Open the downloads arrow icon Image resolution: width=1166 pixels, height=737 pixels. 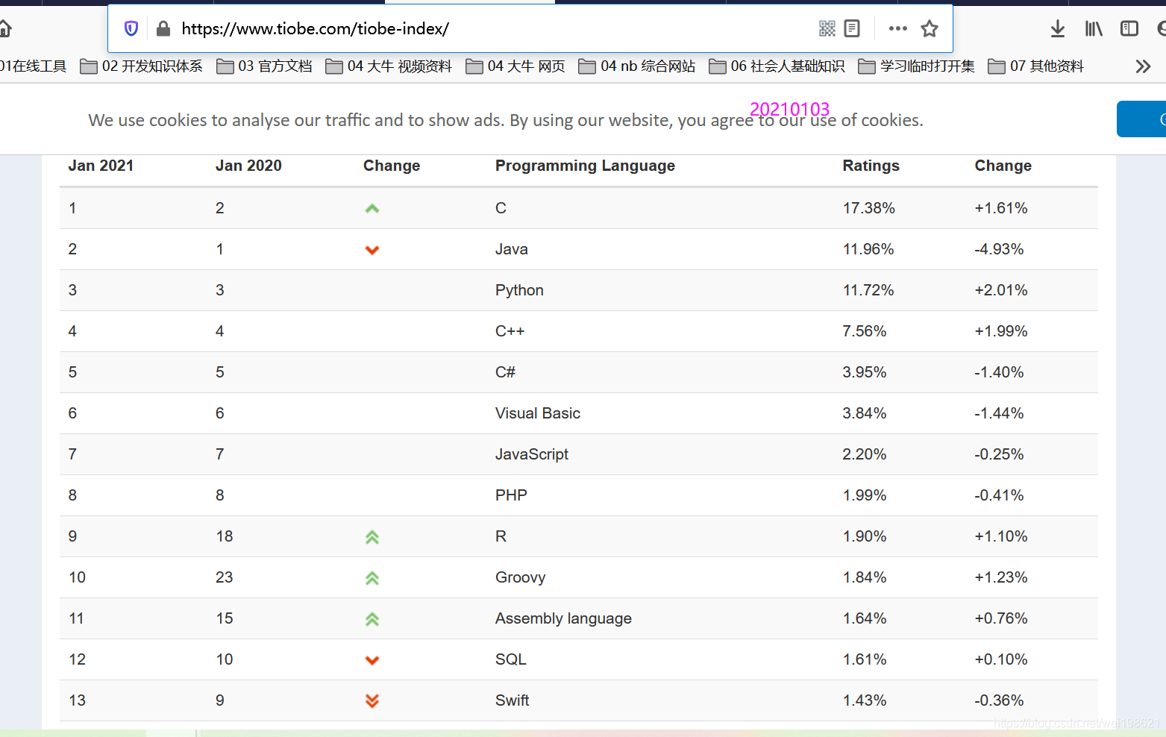click(1058, 29)
